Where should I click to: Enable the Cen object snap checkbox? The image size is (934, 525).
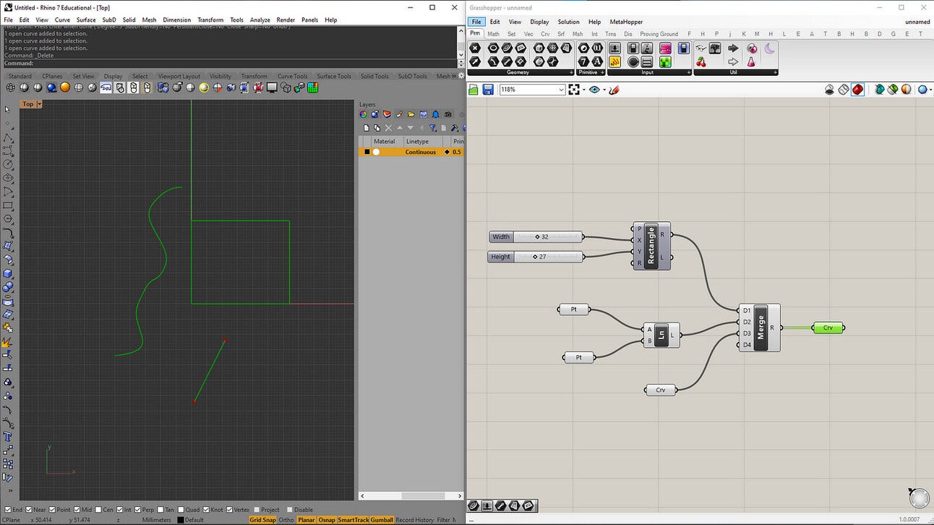(99, 510)
